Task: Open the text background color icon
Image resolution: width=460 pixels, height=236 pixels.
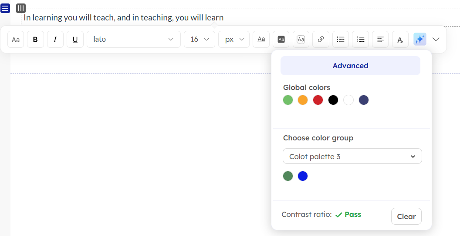Action: pyautogui.click(x=281, y=39)
